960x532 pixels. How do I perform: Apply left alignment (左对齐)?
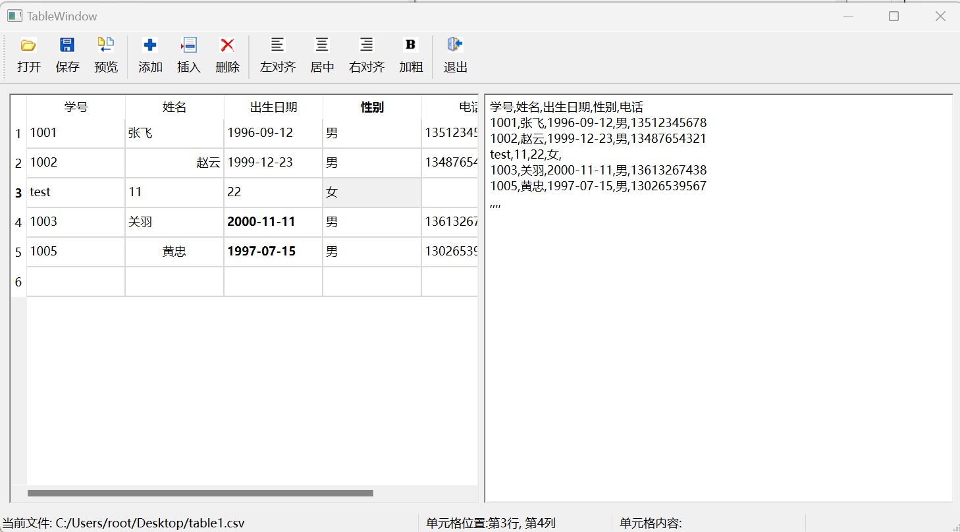tap(278, 45)
